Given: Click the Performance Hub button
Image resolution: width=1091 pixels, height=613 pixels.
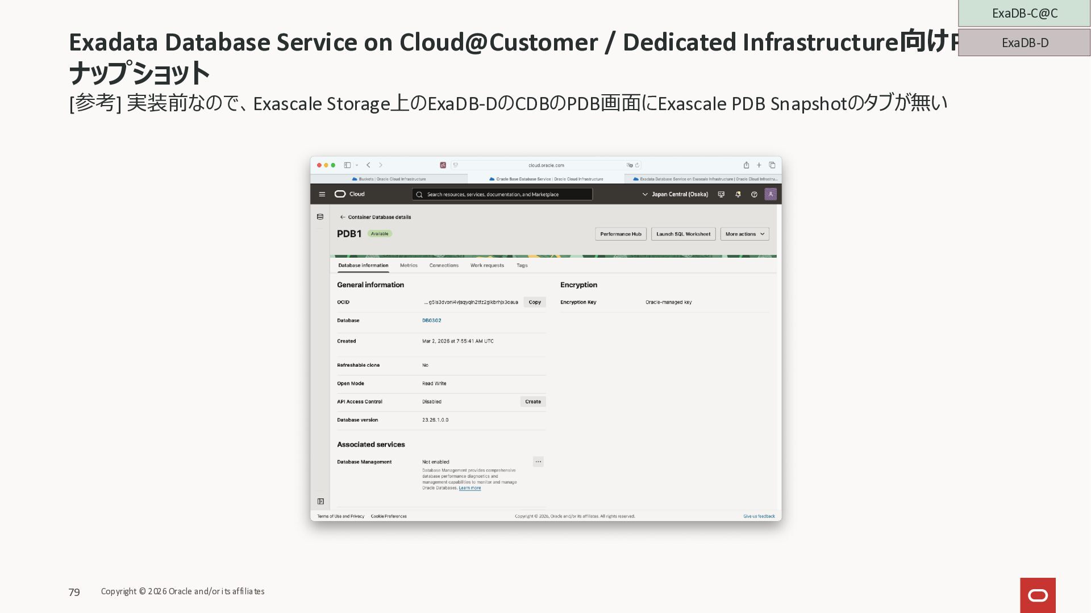Looking at the screenshot, I should (x=621, y=234).
